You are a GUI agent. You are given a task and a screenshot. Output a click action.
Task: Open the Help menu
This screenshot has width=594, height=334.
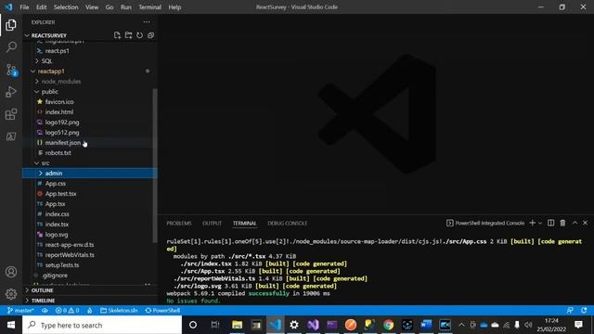click(x=174, y=7)
